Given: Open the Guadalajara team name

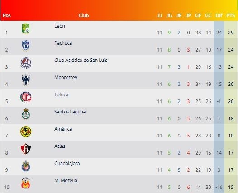Looking at the screenshot, I should click(x=67, y=164).
